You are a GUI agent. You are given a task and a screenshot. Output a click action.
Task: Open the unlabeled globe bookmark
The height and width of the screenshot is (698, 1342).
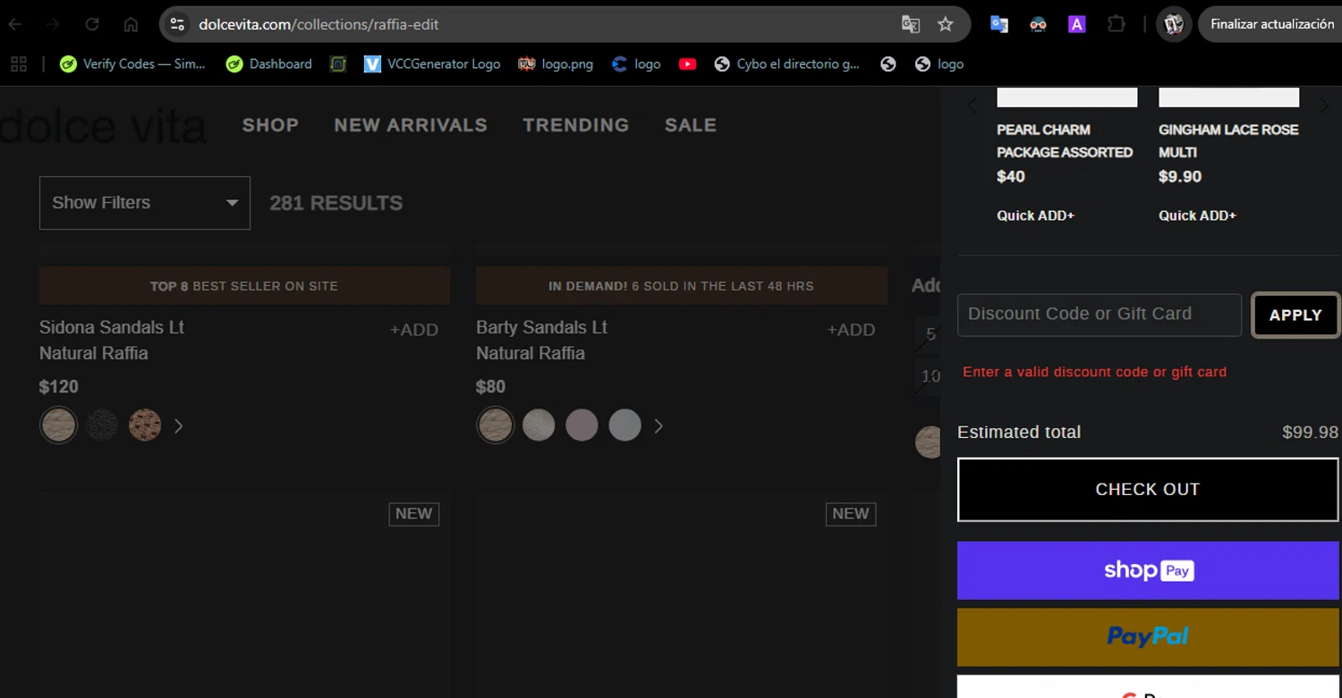coord(888,63)
